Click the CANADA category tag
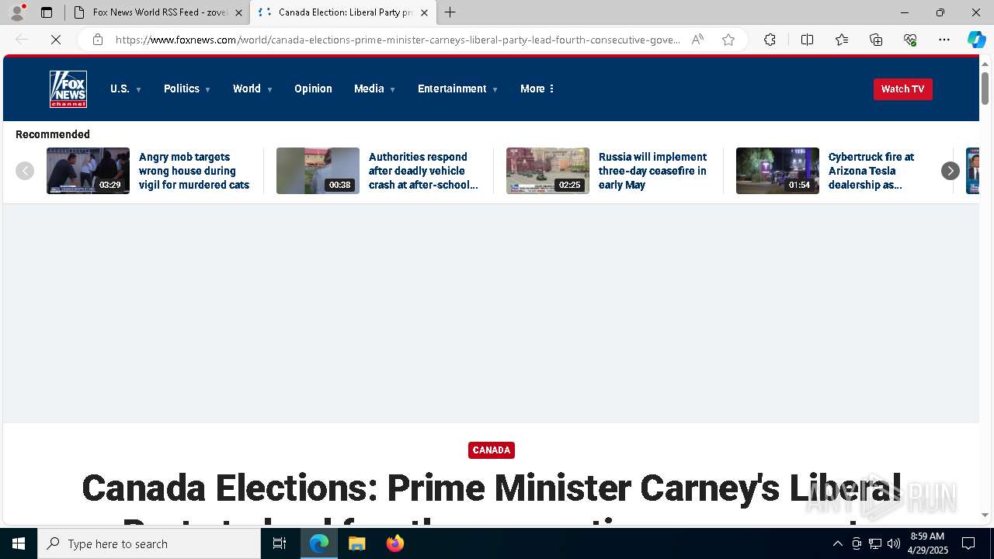The width and height of the screenshot is (994, 559). pos(492,450)
